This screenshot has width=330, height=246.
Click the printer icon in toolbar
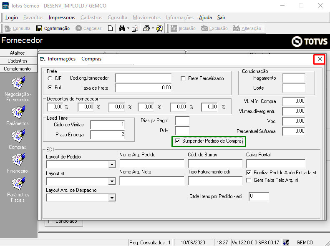click(146, 28)
